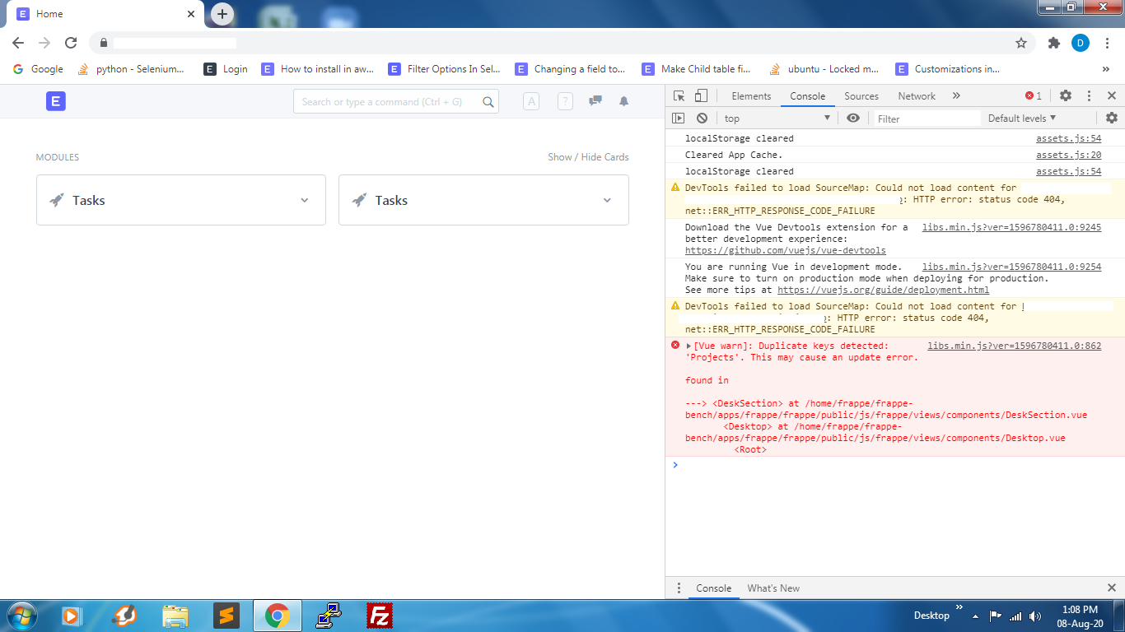Screen dimensions: 1125x632
Task: Show more DevTools tabs chevron
Action: (956, 96)
